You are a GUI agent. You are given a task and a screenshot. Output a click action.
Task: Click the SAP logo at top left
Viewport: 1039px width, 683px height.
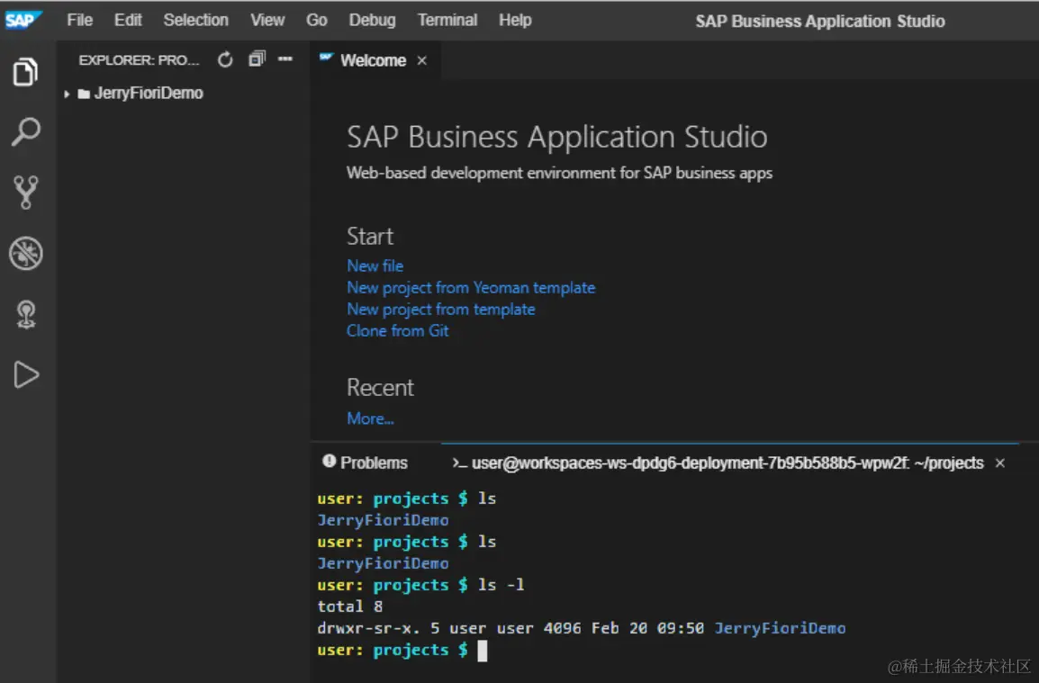[x=22, y=21]
